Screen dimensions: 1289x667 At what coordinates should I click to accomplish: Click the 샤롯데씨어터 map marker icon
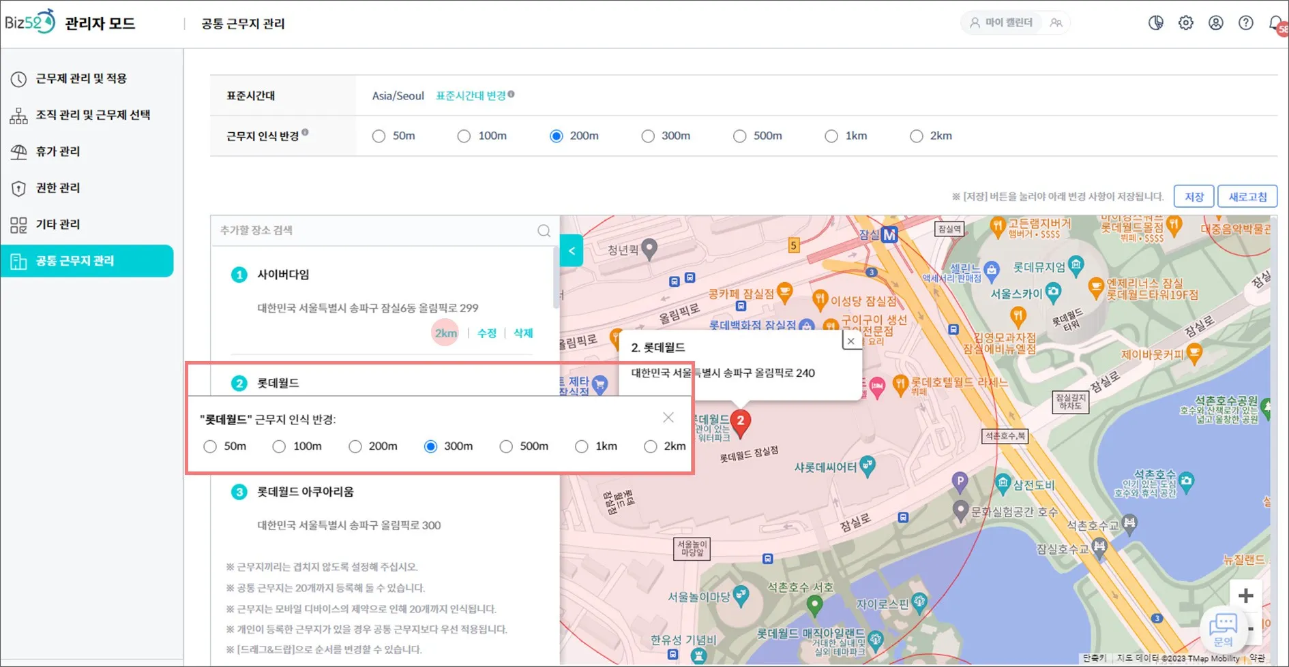click(868, 467)
